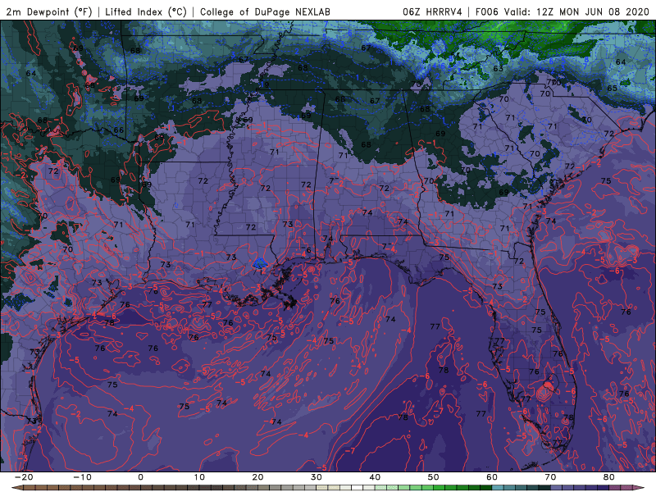Viewport: 656px width, 492px height.
Task: Click the '70' color scale label
Action: tap(550, 477)
